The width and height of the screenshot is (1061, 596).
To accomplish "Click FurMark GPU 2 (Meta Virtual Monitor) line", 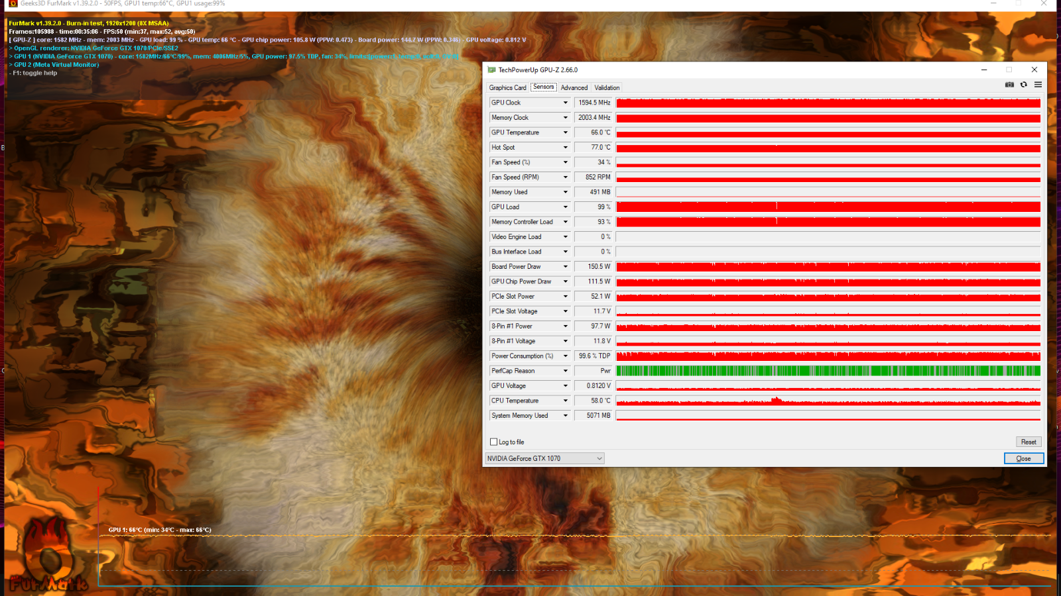I will coord(54,65).
